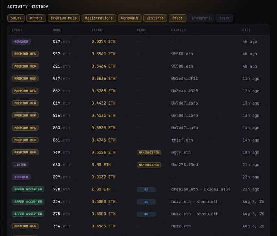Click the RENEWED badge on 087.eth row

[21, 42]
